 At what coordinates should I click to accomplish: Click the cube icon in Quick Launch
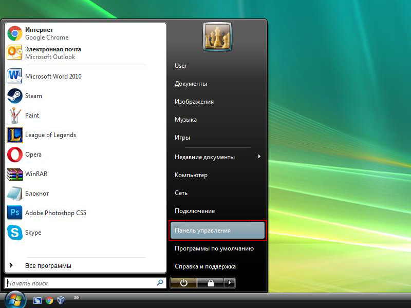coord(61,300)
